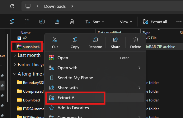Click the WinRAR ZIP archive type cell
The width and height of the screenshot is (183, 118).
[x=161, y=47]
